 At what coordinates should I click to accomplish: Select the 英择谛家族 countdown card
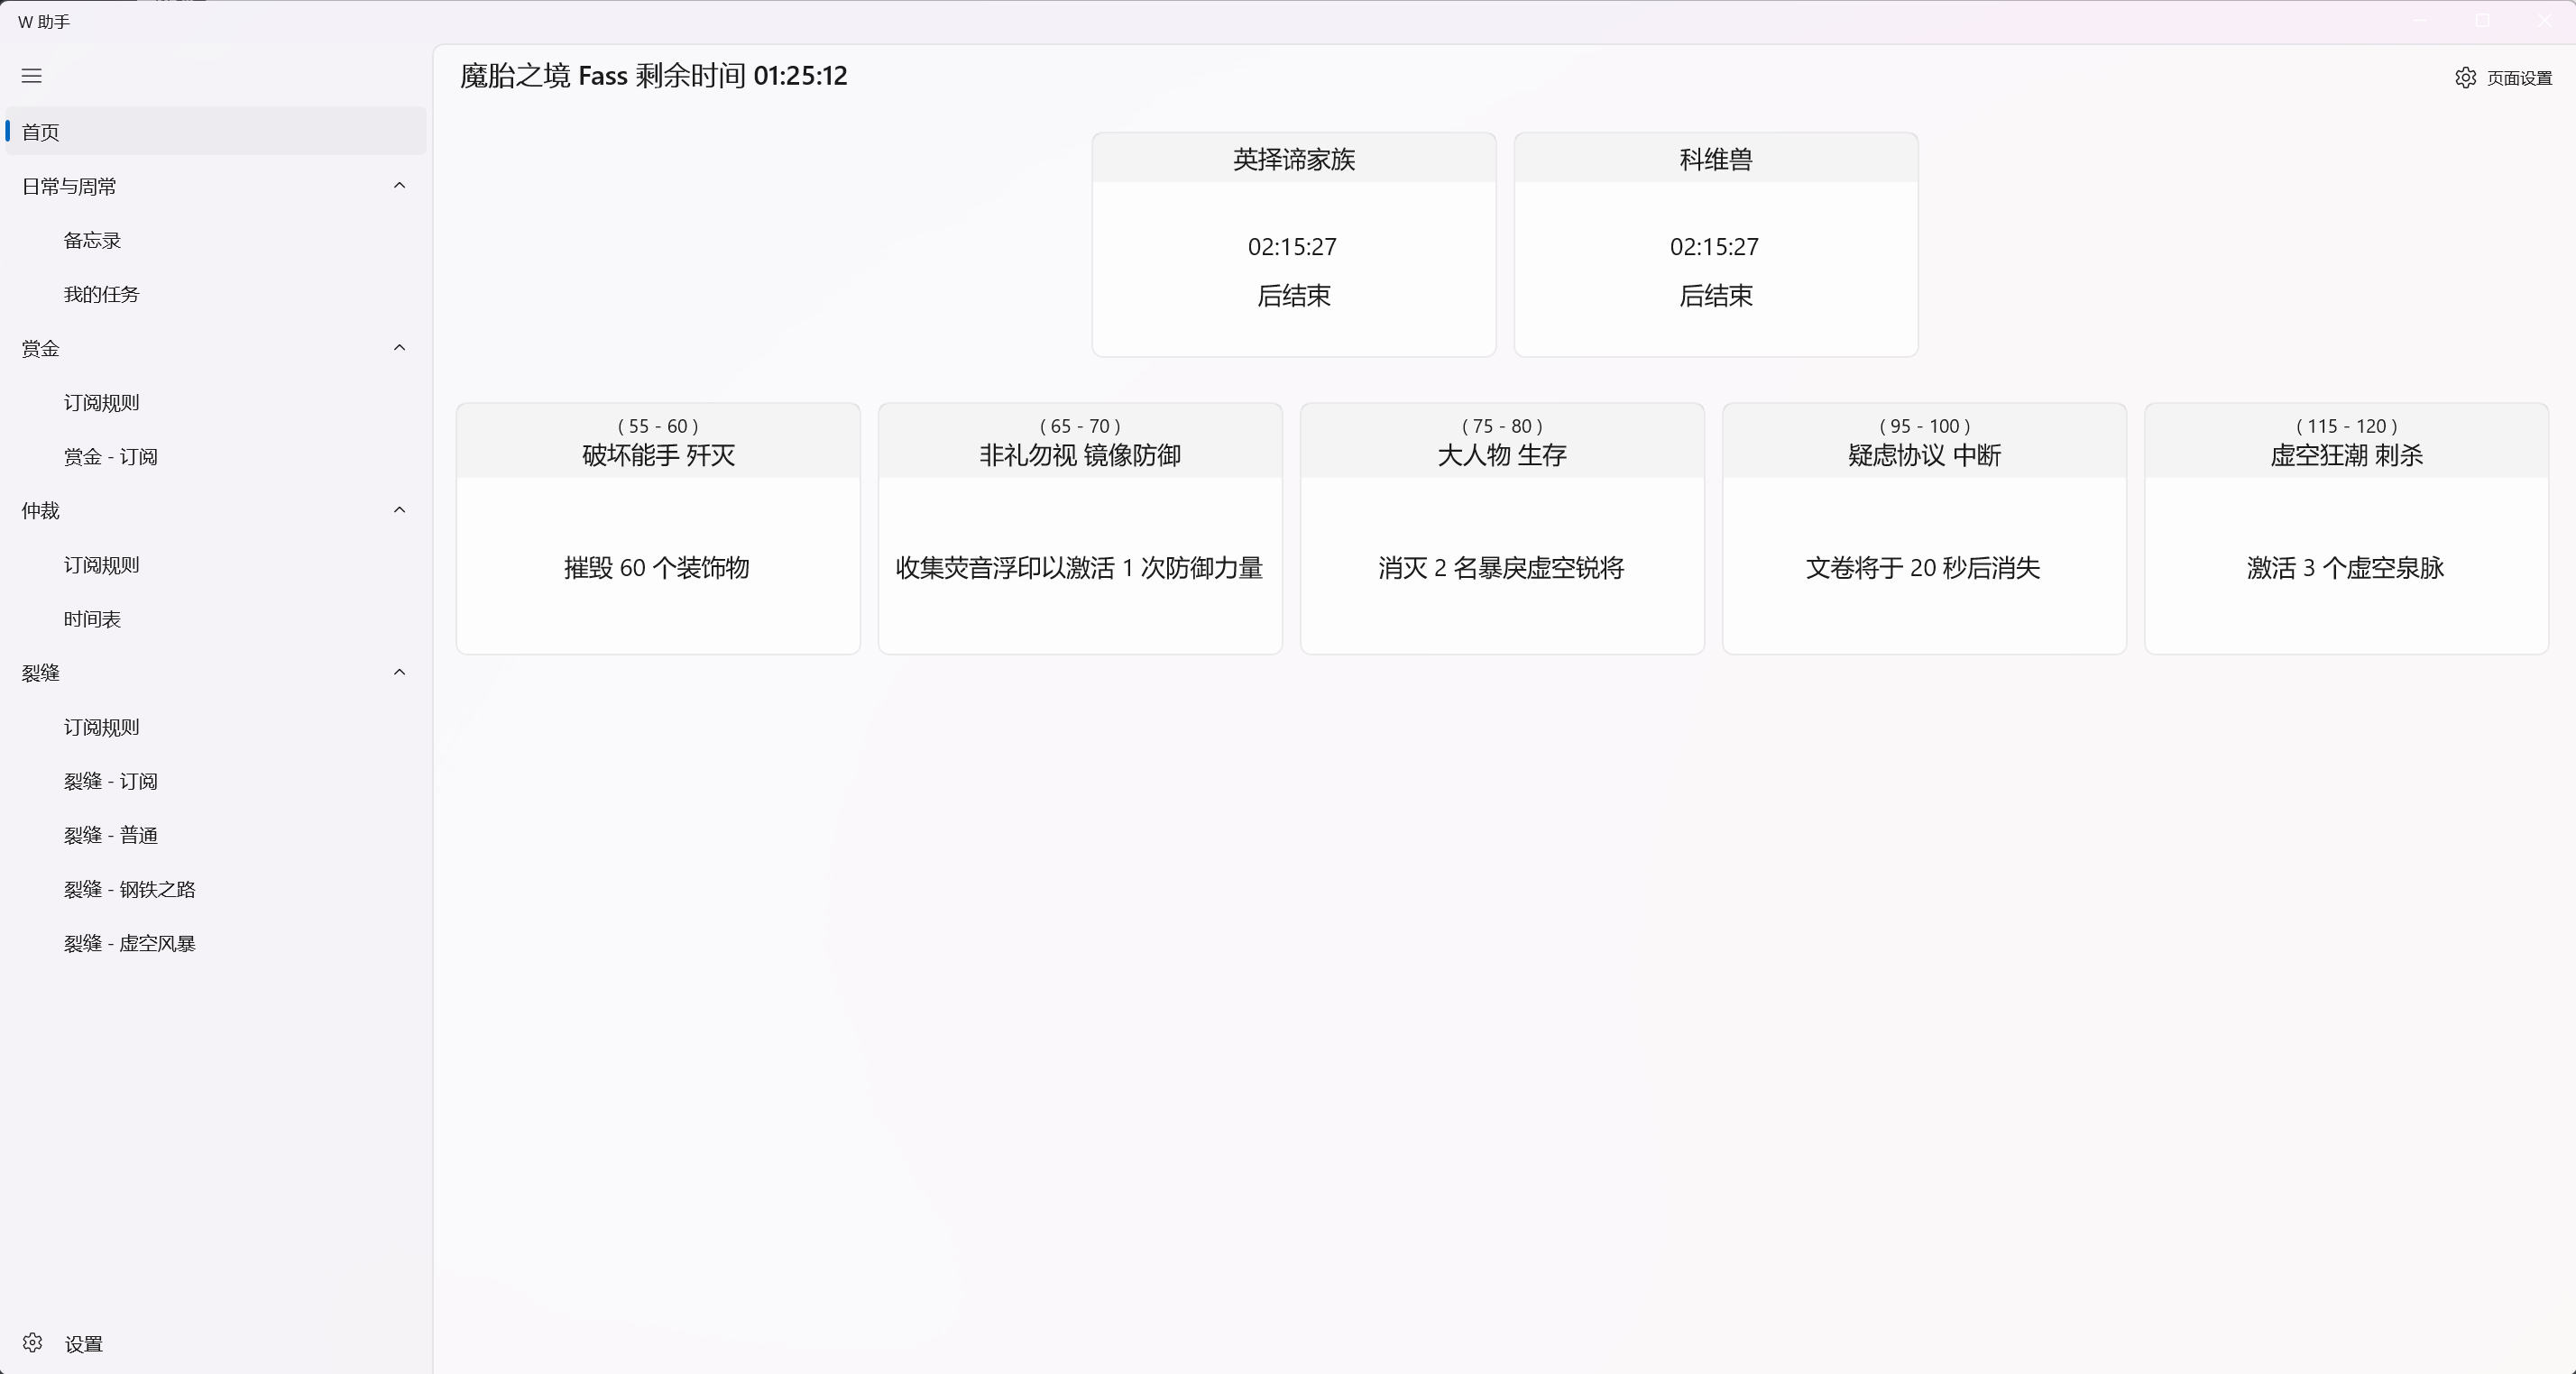pos(1293,245)
